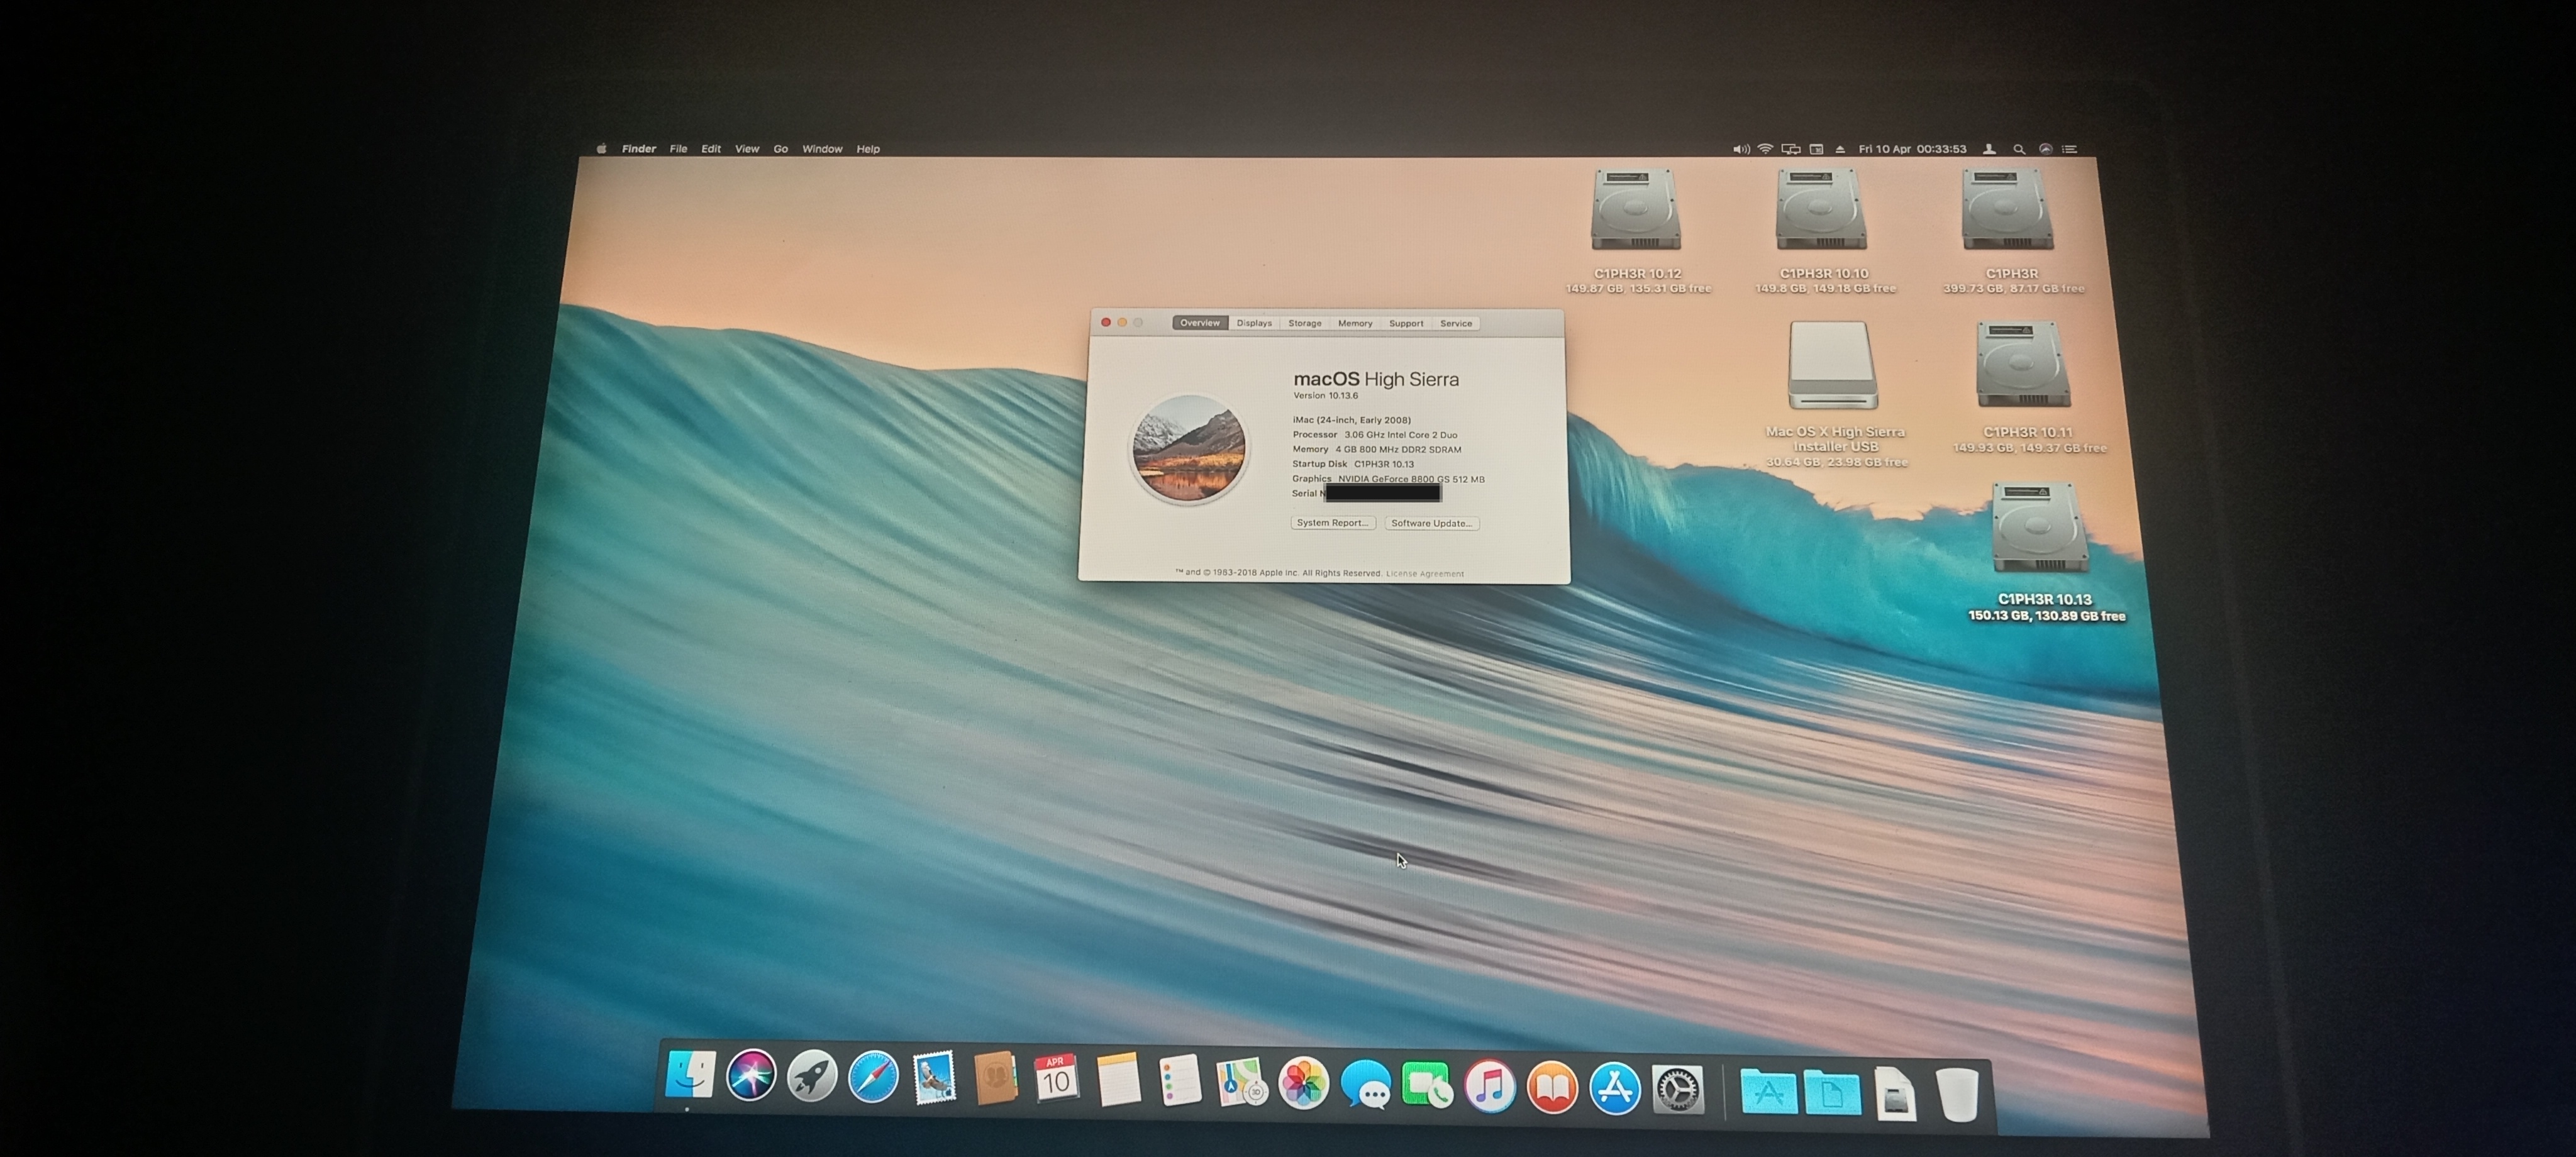Open Photos pinwheel icon in Dock

tap(1304, 1084)
